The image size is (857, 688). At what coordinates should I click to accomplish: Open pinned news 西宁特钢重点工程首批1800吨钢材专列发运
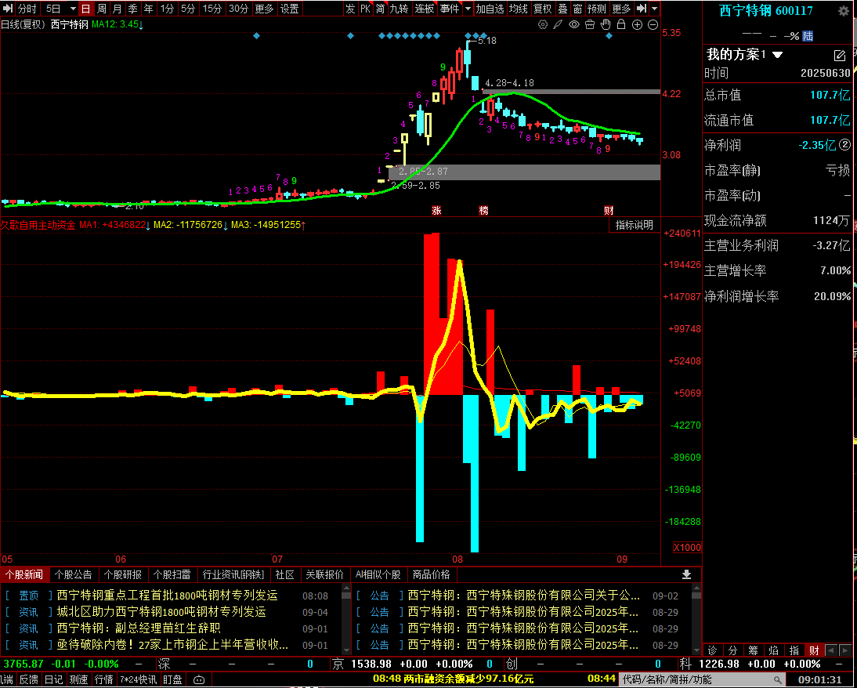tap(167, 595)
